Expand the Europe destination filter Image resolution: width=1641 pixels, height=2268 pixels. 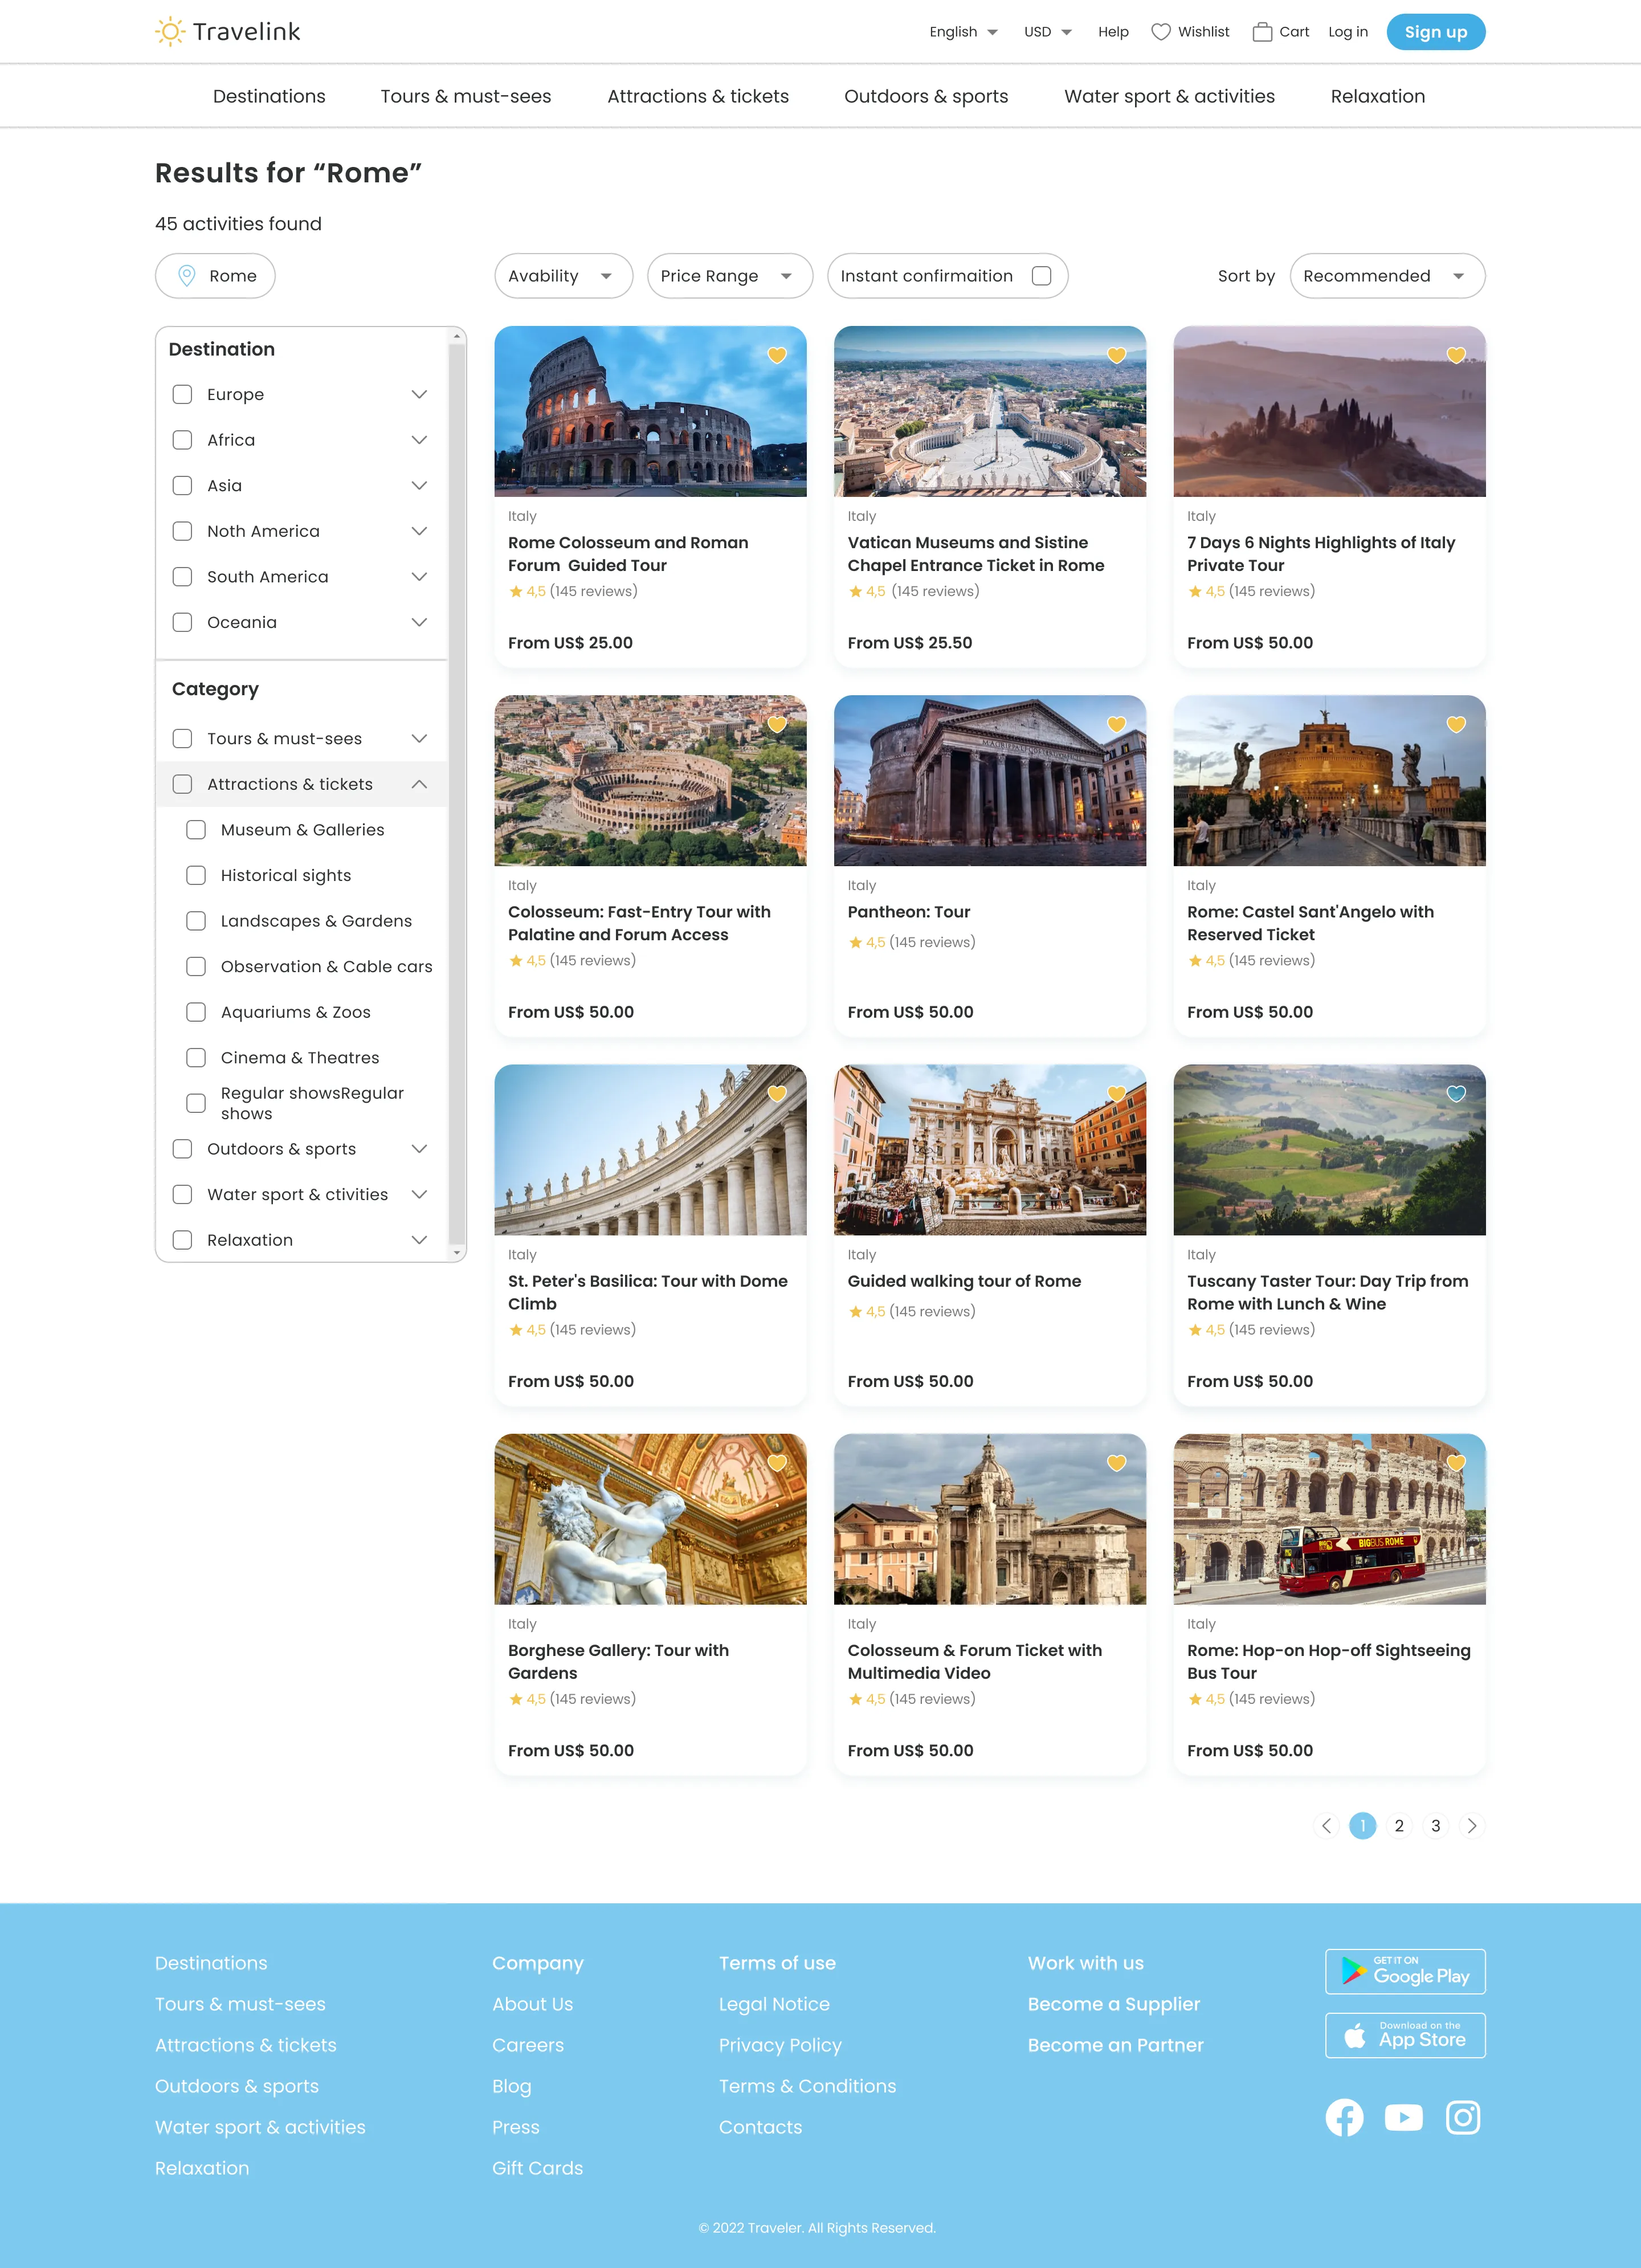pos(419,394)
